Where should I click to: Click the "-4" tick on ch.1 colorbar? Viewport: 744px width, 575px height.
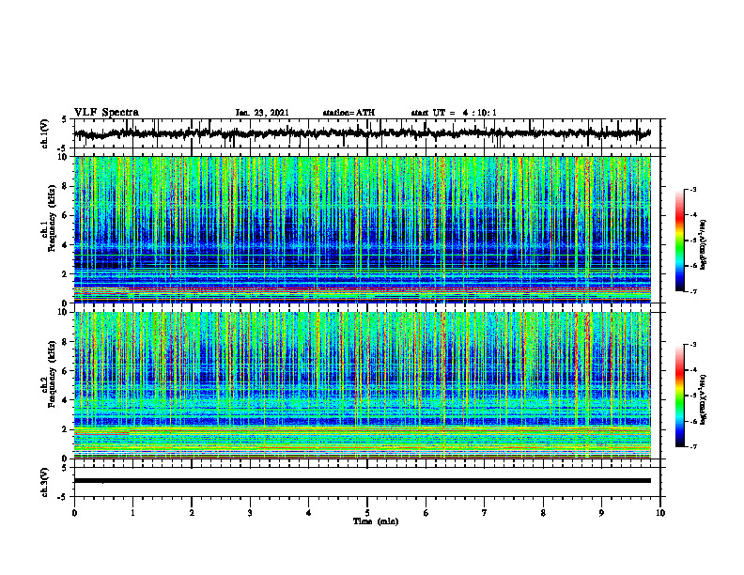tap(693, 215)
